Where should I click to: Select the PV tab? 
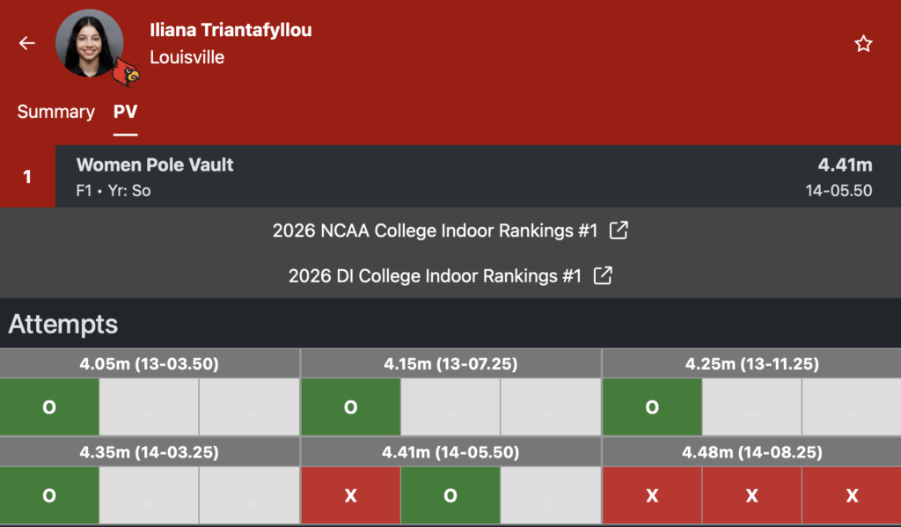coord(125,112)
